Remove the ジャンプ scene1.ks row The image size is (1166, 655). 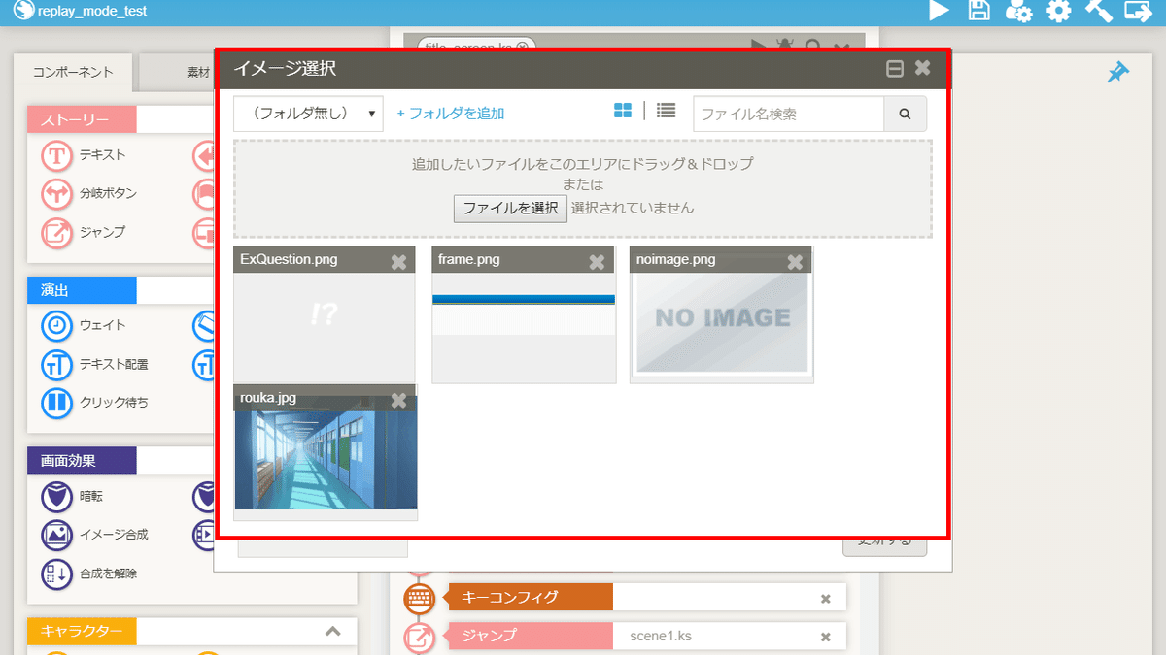click(826, 638)
